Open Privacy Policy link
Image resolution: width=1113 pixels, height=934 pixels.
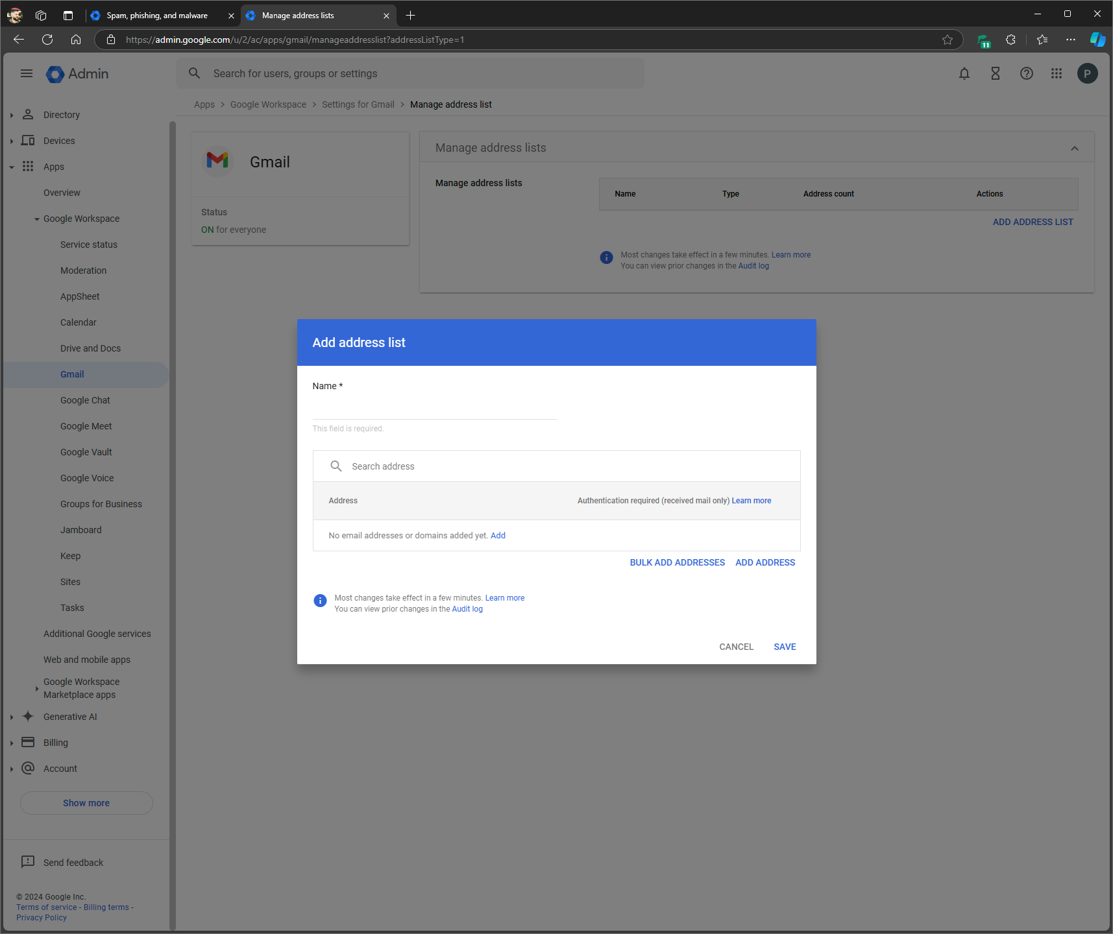pos(42,917)
